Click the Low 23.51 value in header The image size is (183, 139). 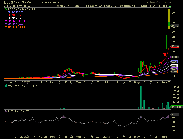click(x=95, y=6)
